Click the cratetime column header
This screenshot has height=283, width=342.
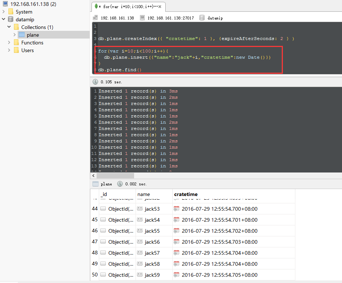tap(234, 194)
